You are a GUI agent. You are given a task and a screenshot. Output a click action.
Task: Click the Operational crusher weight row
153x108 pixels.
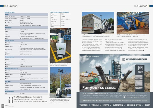61,26
